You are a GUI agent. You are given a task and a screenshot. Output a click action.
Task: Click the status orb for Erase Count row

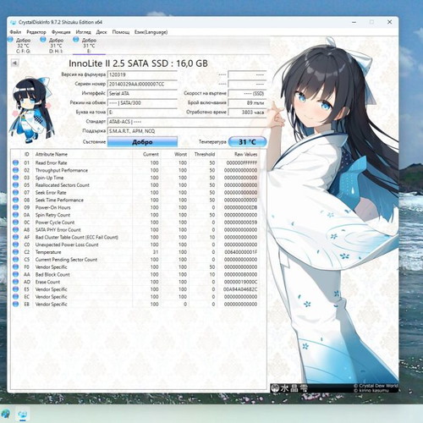pos(15,282)
